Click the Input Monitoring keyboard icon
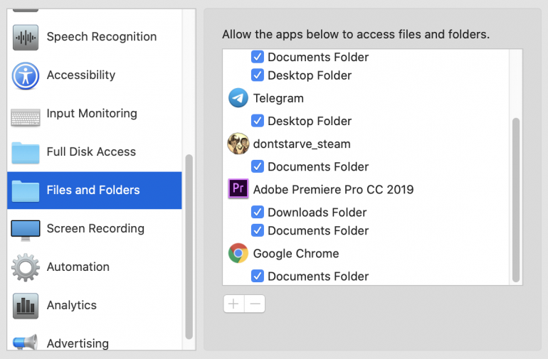Screen dimensions: 548x359 [x=26, y=117]
